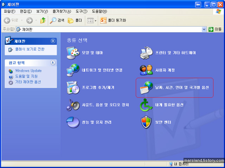The height and width of the screenshot is (168, 225).
Task: Click the Forward green arrow button
Action: (x=30, y=21)
